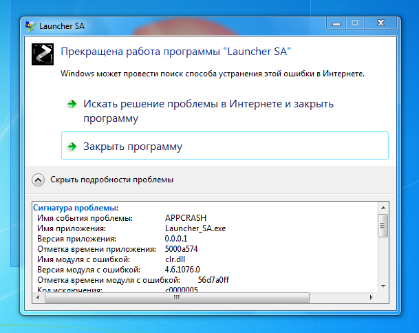The width and height of the screenshot is (419, 333).
Task: Click the vertical scrollbar thumb in details
Action: tap(383, 225)
